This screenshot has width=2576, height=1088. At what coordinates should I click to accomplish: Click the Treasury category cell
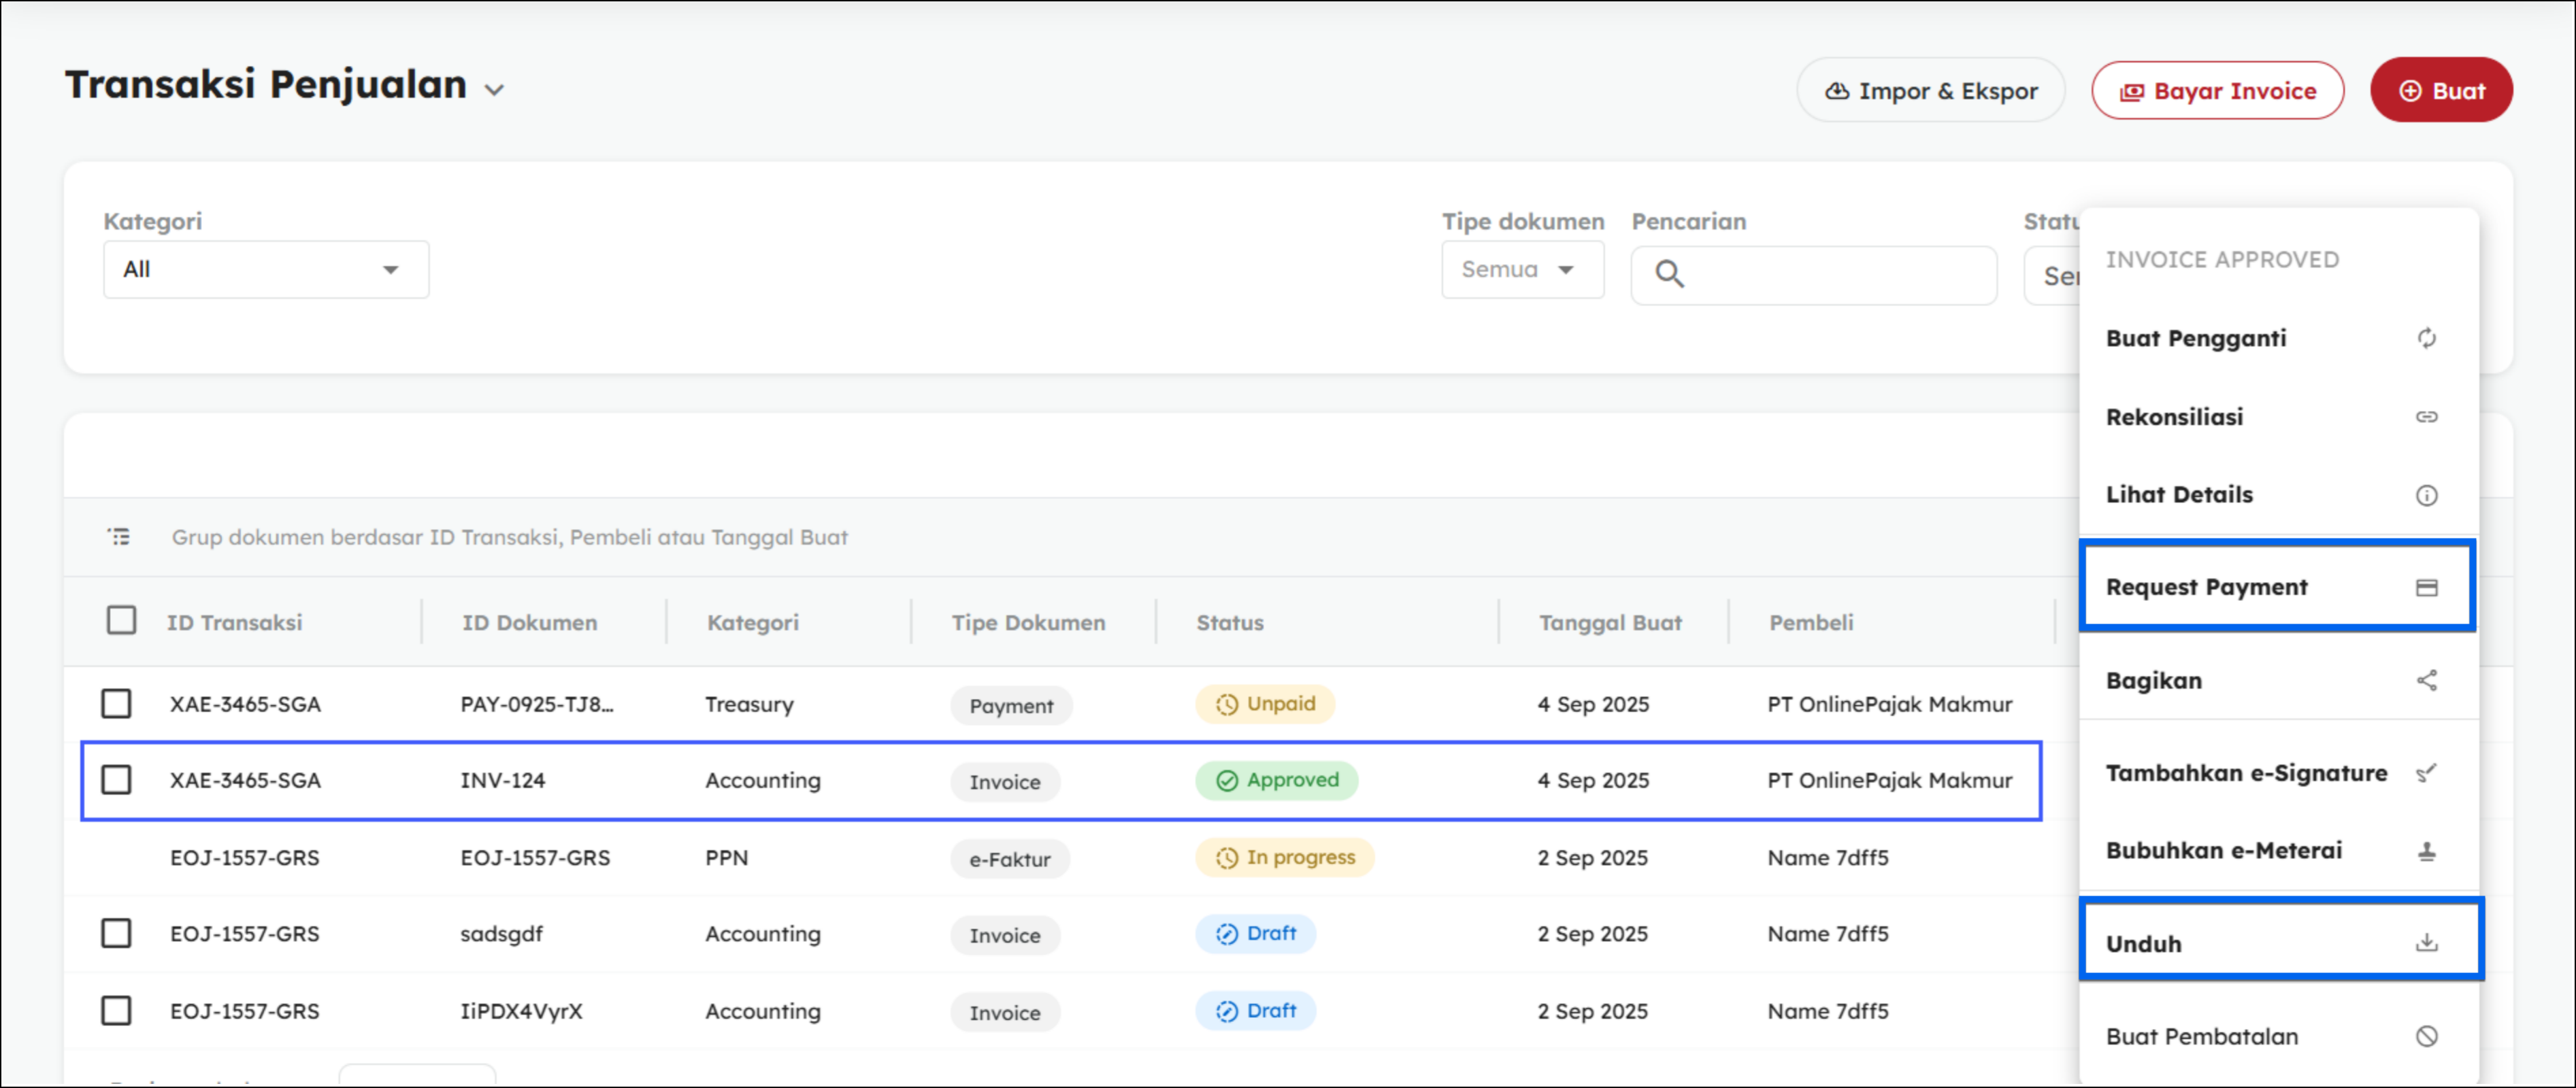tap(749, 704)
